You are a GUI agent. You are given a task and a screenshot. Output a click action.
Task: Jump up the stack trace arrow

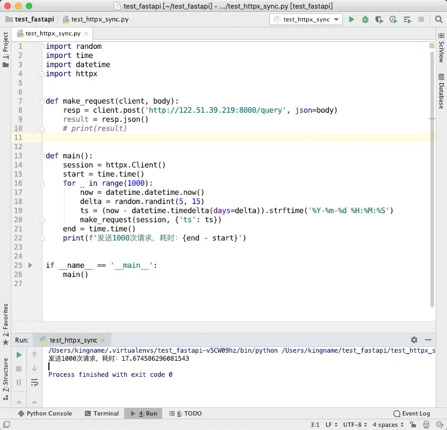(x=34, y=354)
